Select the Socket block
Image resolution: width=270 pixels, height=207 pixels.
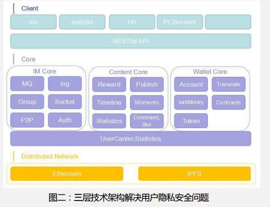[65, 102]
